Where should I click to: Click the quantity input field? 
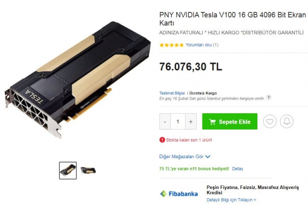point(178,122)
